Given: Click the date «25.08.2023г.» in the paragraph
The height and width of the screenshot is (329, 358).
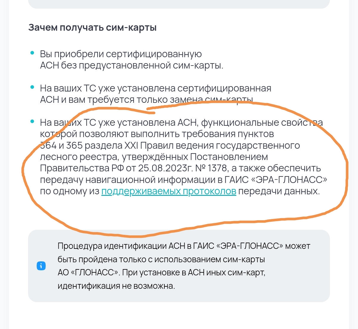Looking at the screenshot, I should pos(165,168).
